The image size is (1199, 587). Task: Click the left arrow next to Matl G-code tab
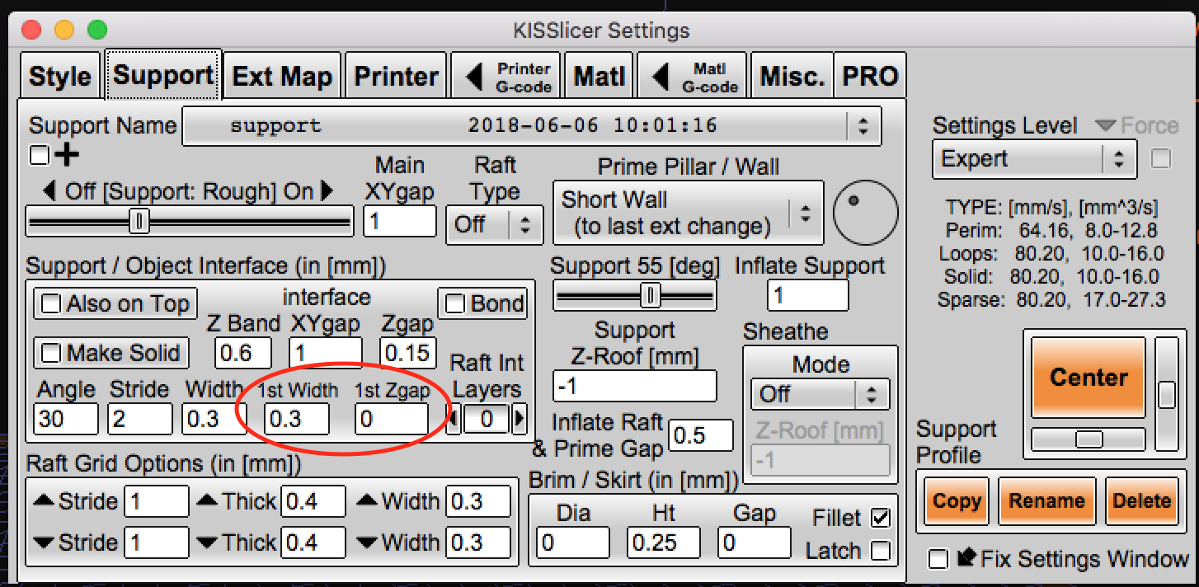coord(662,77)
